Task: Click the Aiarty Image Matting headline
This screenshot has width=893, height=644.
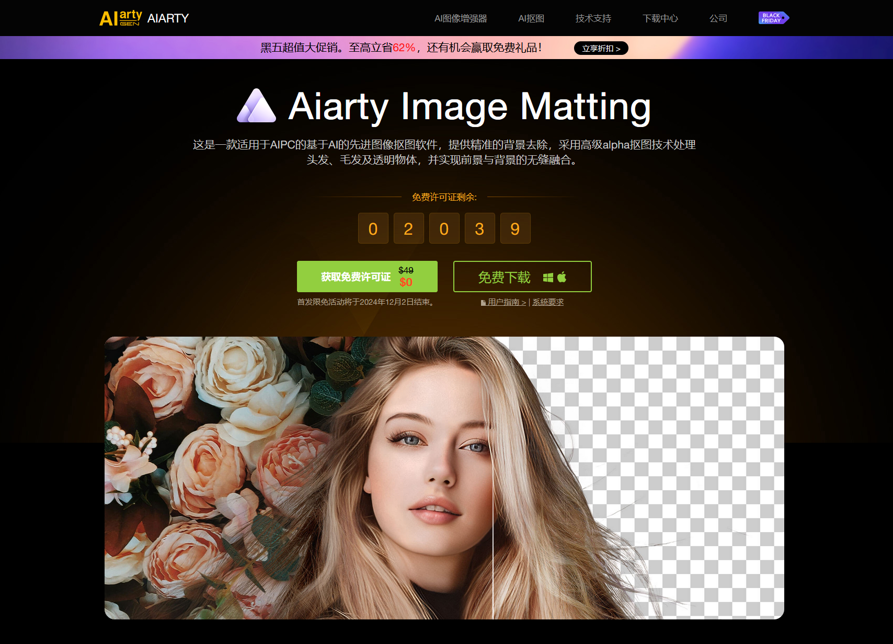Action: (x=470, y=107)
